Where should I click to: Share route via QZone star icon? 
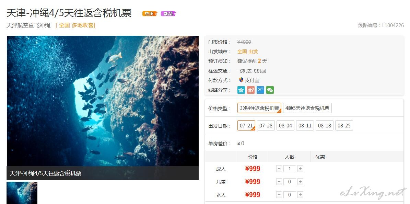[x=241, y=90]
